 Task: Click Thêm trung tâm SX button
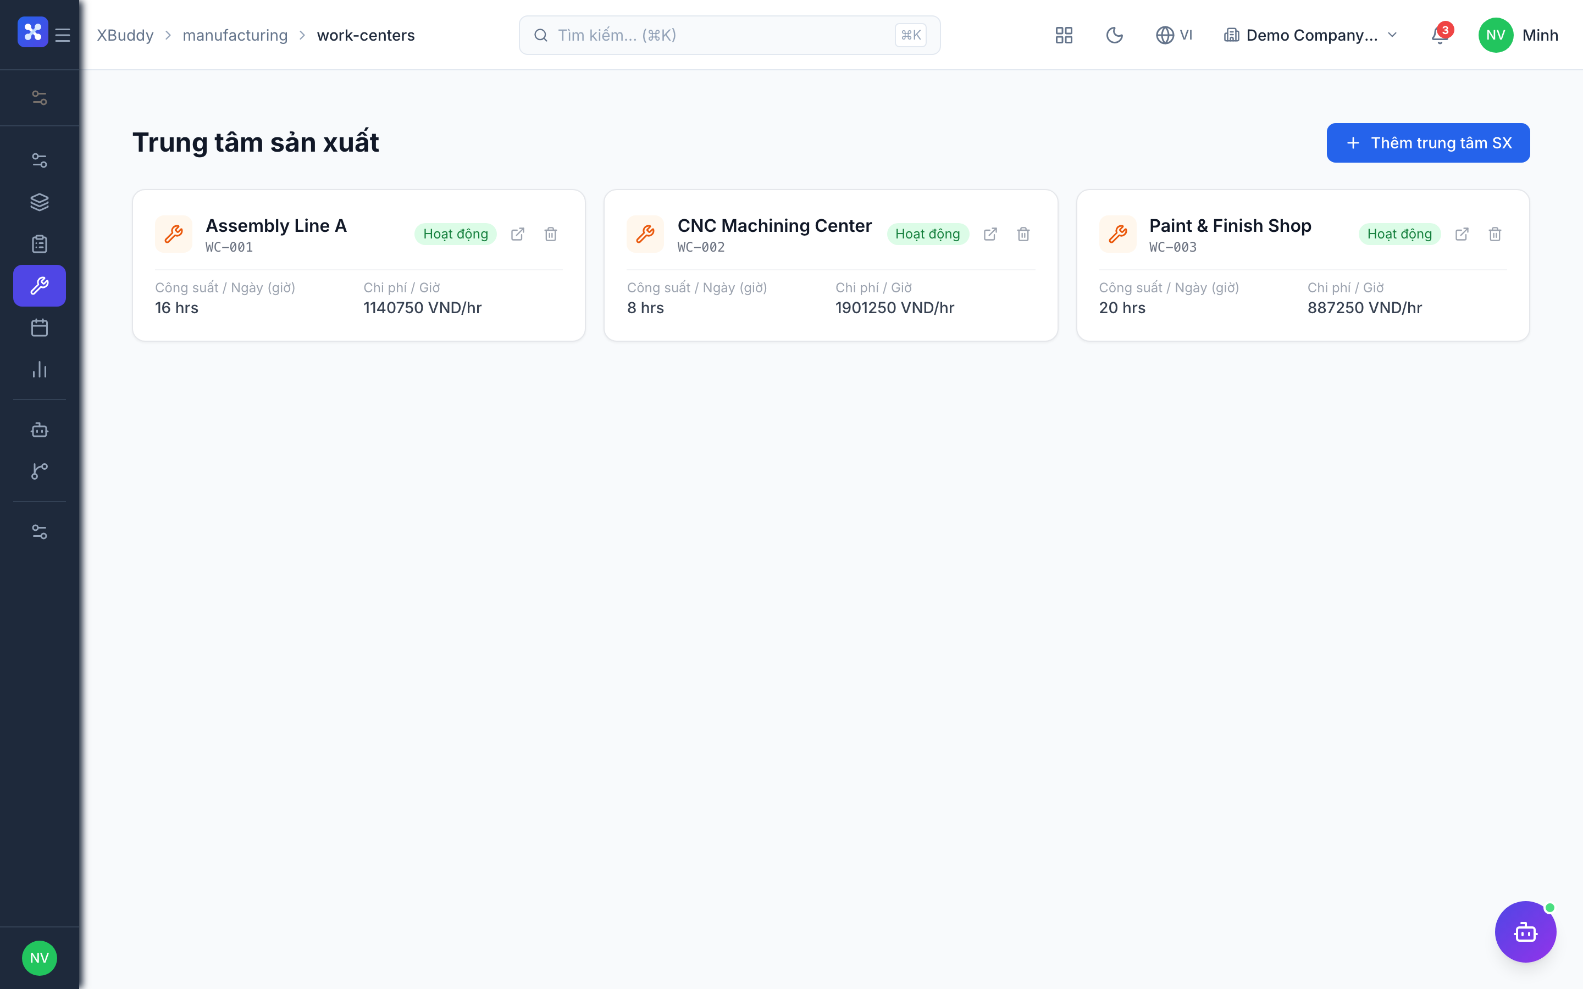click(x=1428, y=143)
